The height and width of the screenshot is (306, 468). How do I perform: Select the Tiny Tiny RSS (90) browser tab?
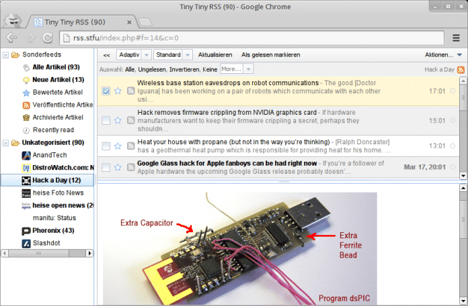(74, 21)
